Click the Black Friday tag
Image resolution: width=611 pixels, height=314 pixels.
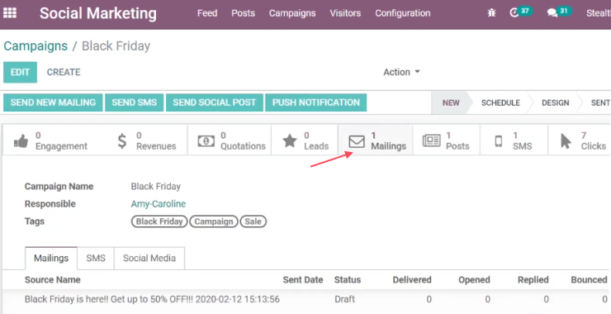159,221
